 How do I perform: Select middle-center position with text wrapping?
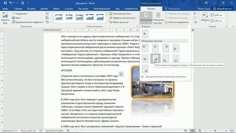[x=145, y=58]
